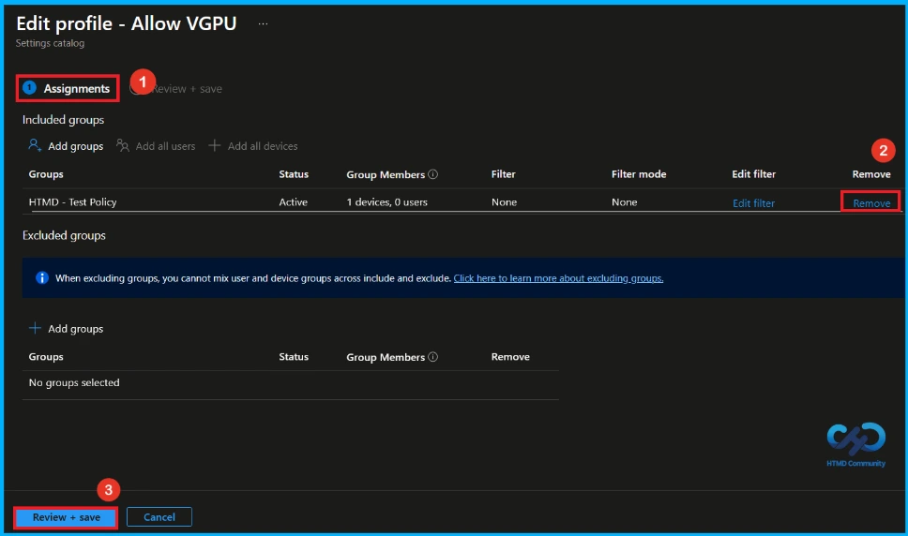
Task: Click the Active status cell
Action: pos(293,201)
